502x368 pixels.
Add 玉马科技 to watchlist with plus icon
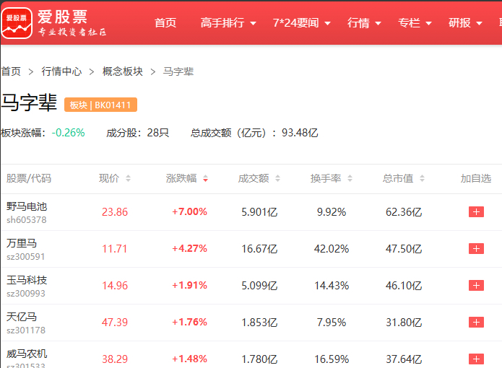(x=476, y=285)
